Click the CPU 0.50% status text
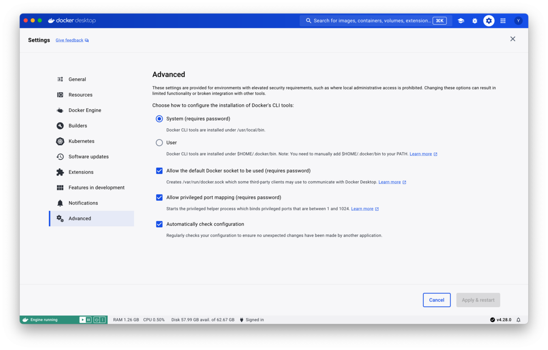Viewport: 548px width, 350px height. [x=154, y=320]
